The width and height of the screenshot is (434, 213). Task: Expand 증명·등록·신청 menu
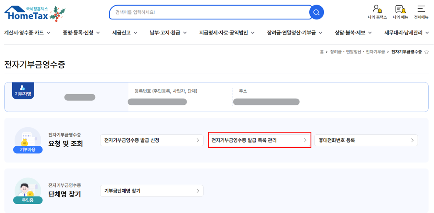[x=81, y=33]
